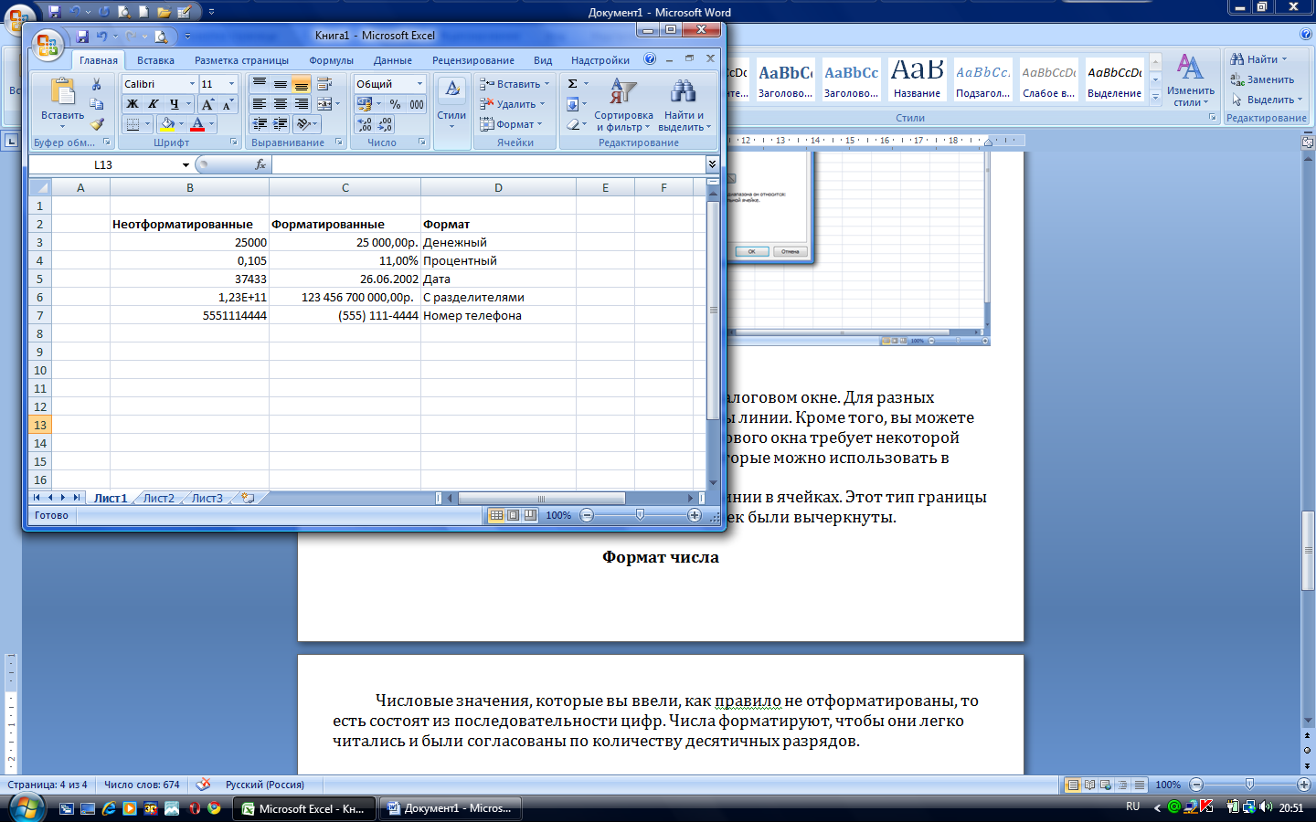
Task: Click Change Styles (Изменить стили) icon in Word
Action: [x=1190, y=67]
